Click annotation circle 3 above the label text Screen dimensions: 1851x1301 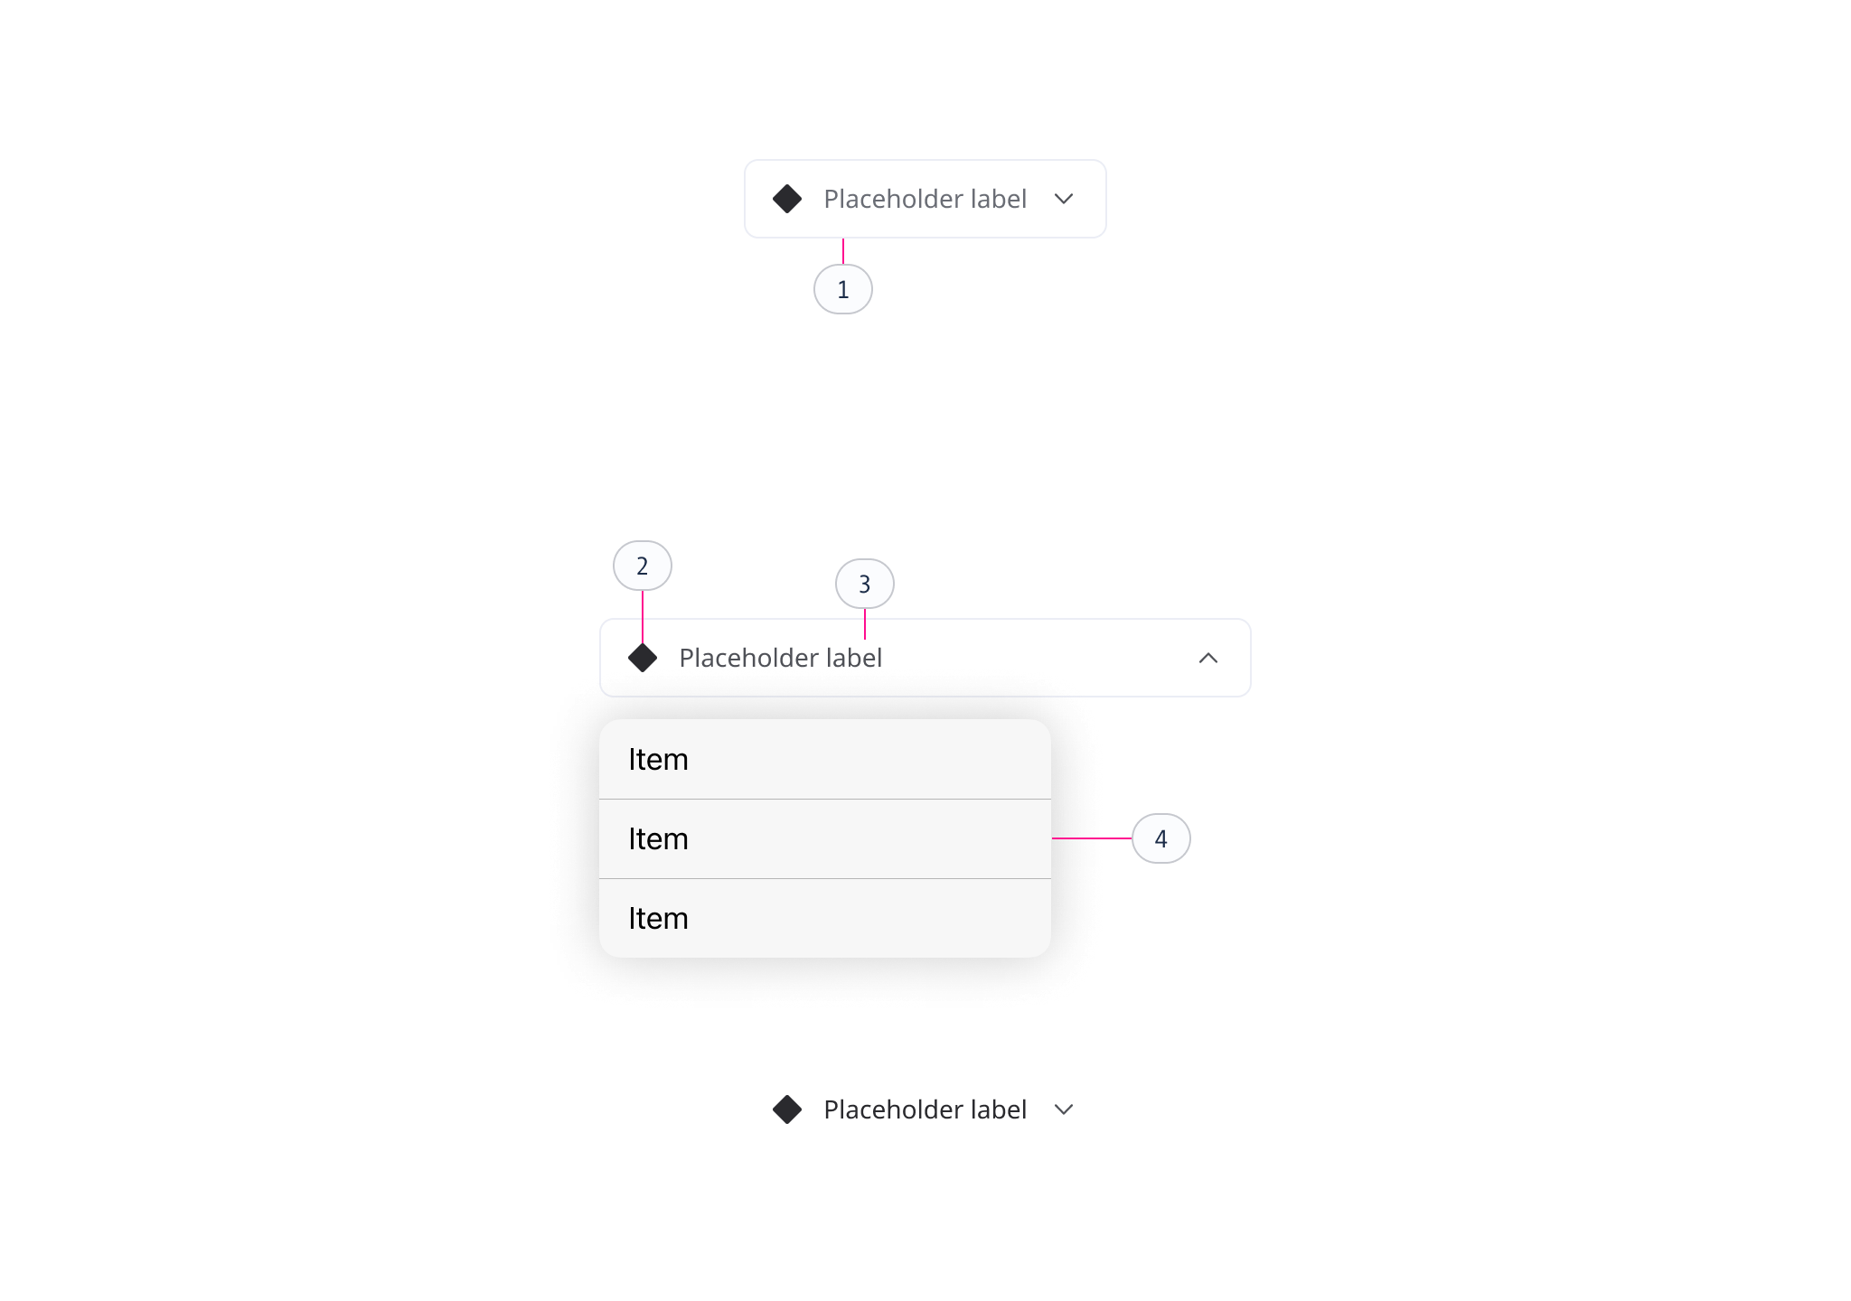point(864,584)
